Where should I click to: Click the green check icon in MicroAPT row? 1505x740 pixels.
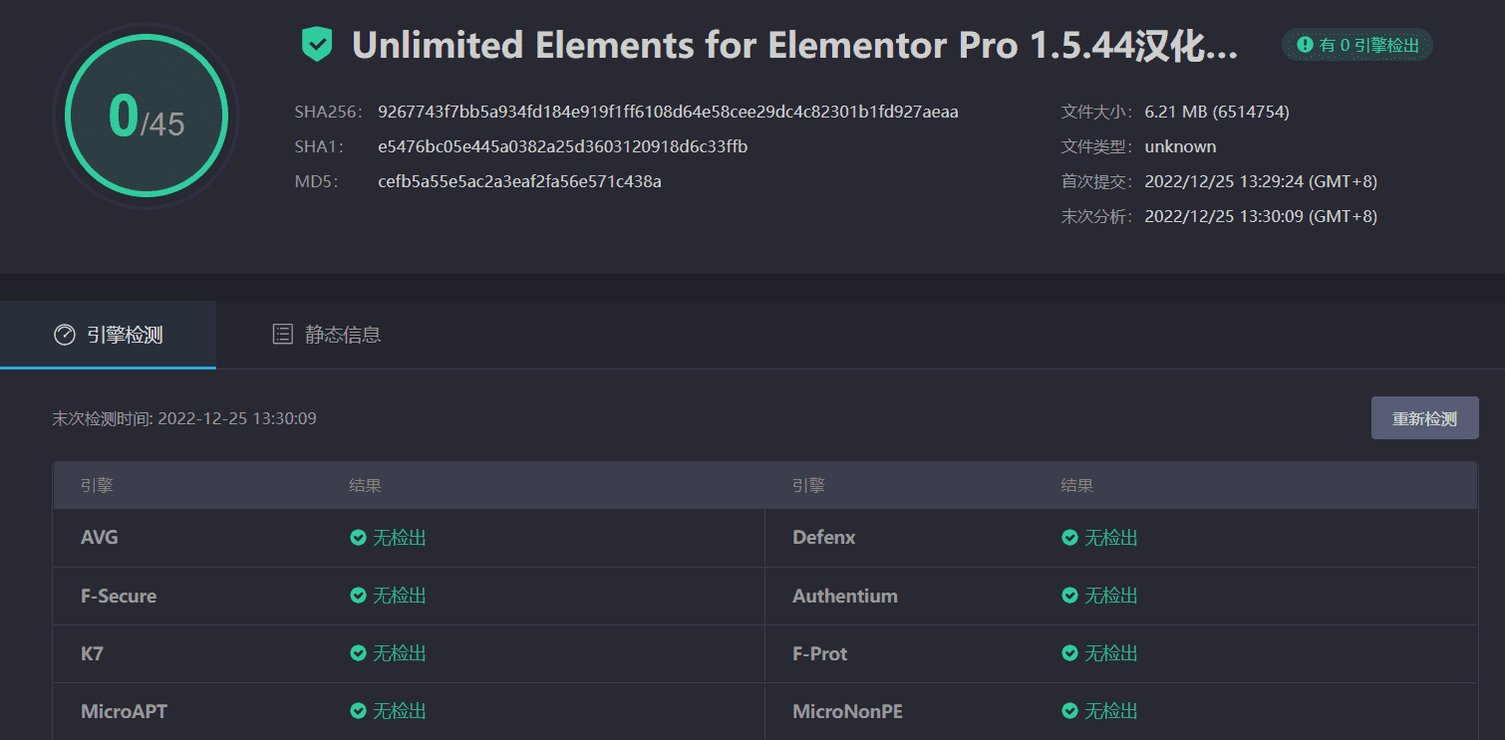tap(358, 711)
